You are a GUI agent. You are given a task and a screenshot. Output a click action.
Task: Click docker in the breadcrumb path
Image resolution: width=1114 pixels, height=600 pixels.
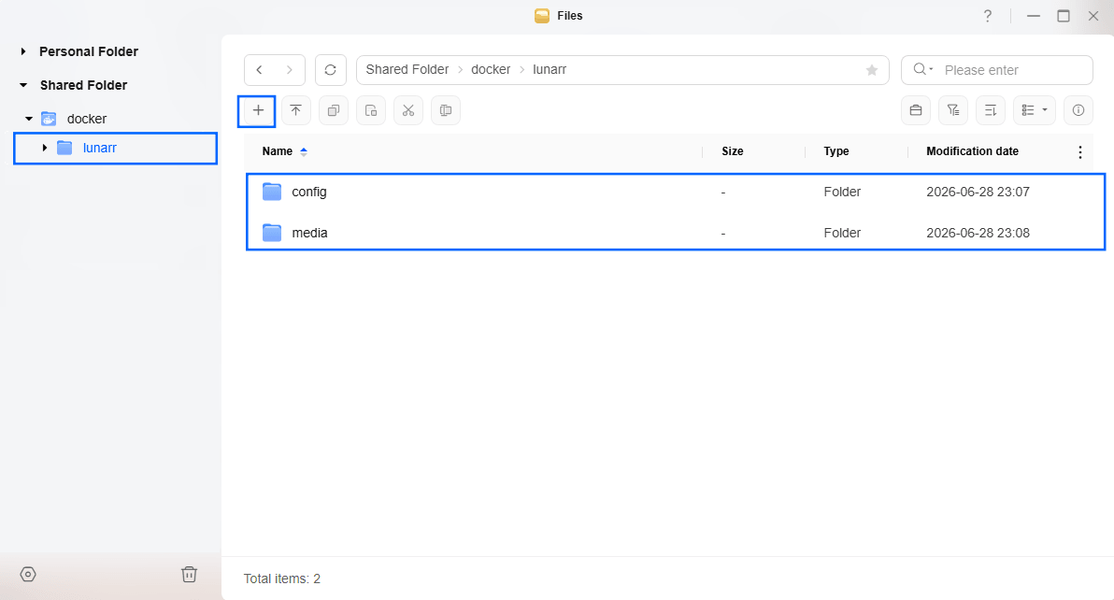coord(491,69)
